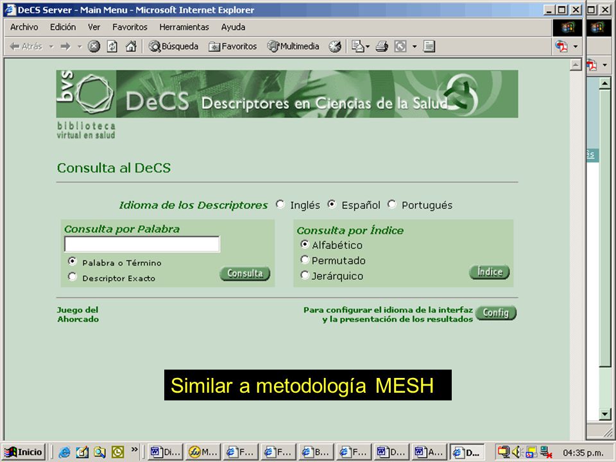This screenshot has height=462, width=616.
Task: Click the page scrollbar up arrow
Action: click(576, 65)
